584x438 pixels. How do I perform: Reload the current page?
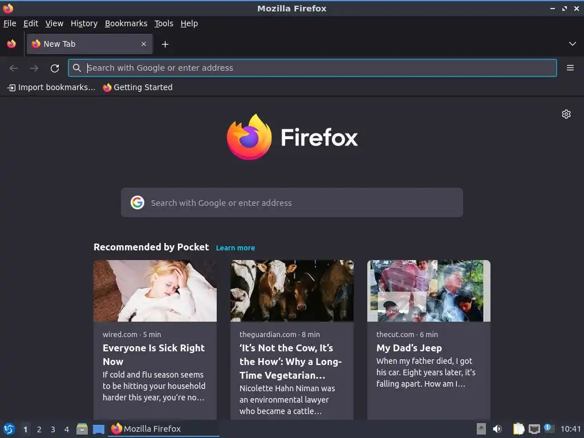click(55, 68)
